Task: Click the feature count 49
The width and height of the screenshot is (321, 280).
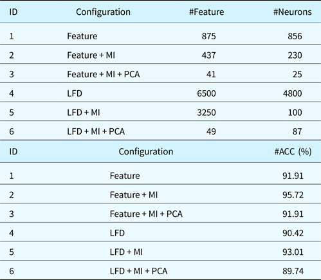Action: 211,131
